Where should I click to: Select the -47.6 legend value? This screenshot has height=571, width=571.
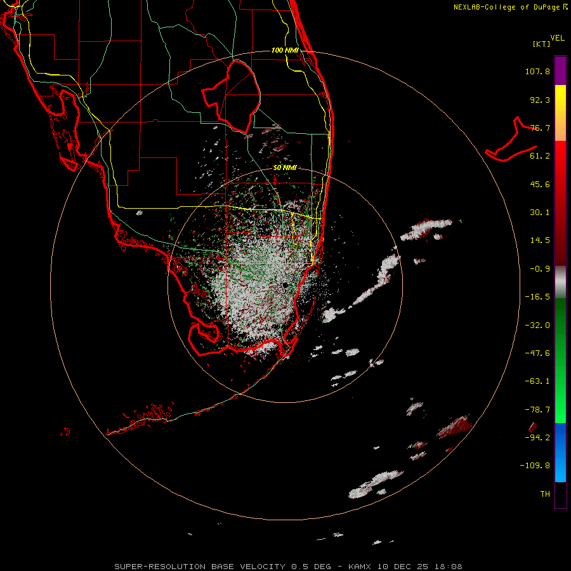pyautogui.click(x=537, y=353)
